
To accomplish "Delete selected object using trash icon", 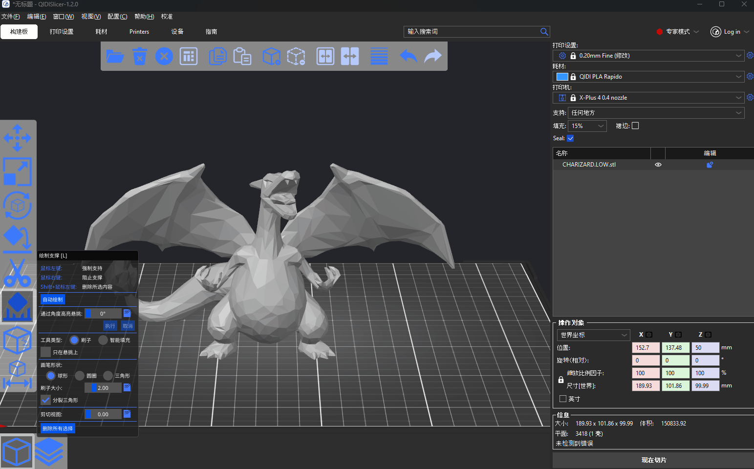I will pyautogui.click(x=140, y=56).
